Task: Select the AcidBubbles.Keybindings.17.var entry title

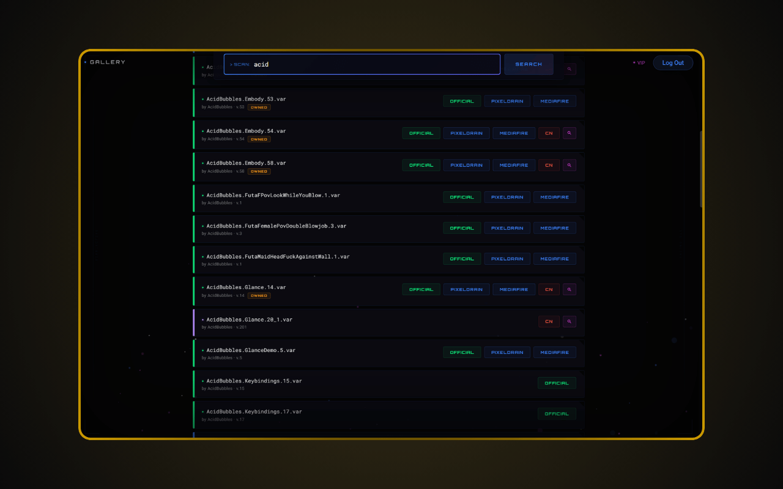Action: pos(254,412)
